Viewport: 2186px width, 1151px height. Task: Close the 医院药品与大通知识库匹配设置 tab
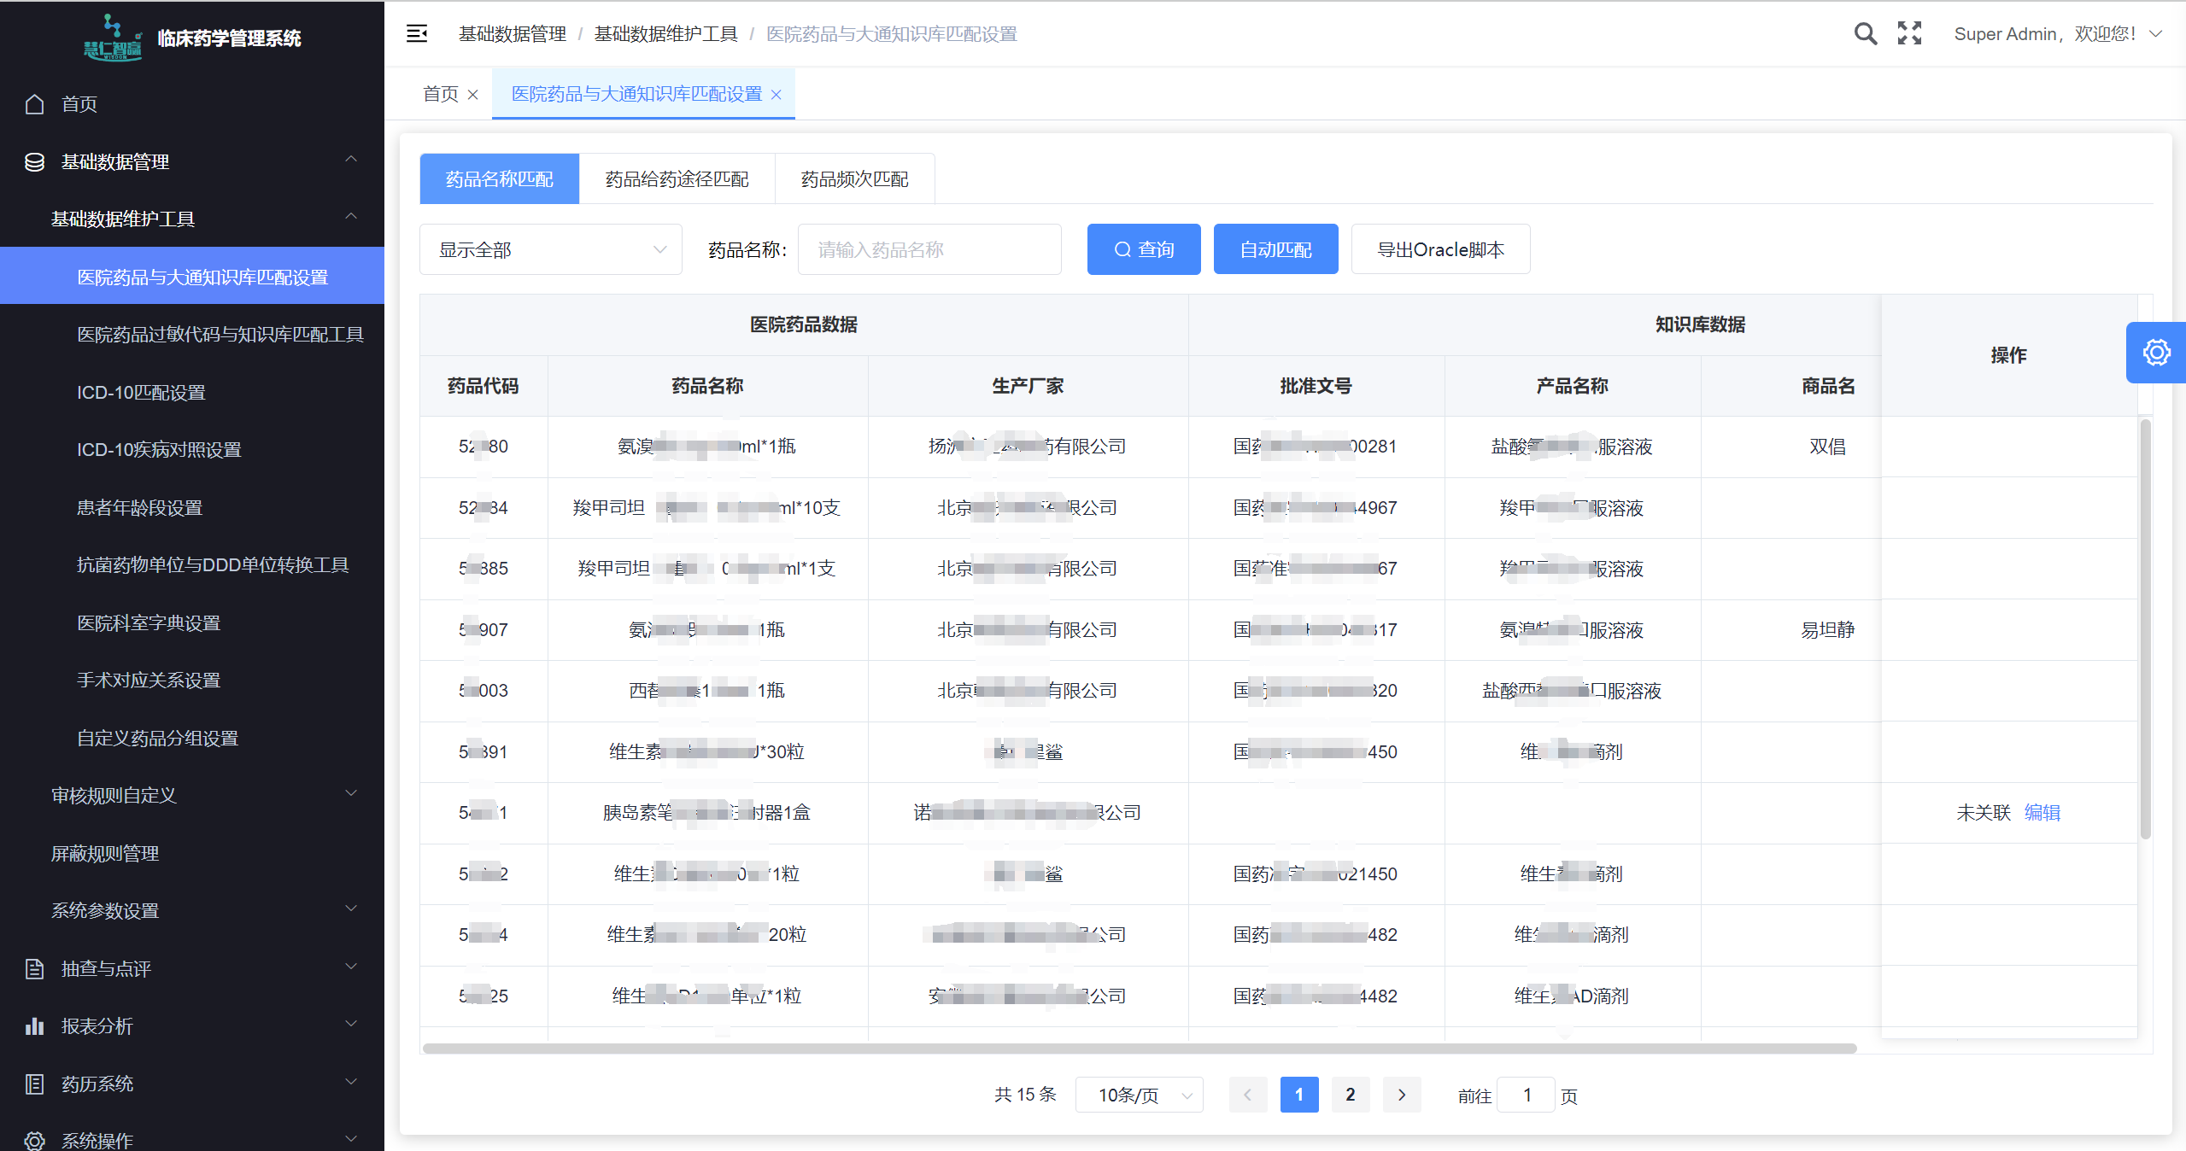[777, 95]
